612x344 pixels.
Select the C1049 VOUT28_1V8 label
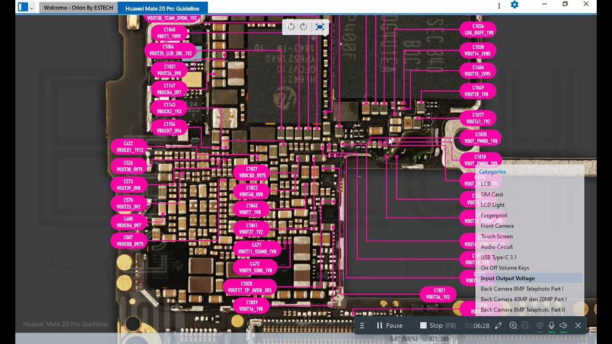point(478,91)
